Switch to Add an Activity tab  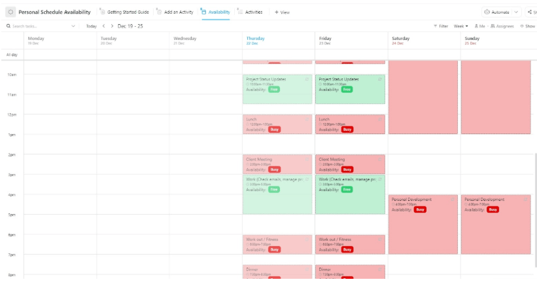coord(175,12)
